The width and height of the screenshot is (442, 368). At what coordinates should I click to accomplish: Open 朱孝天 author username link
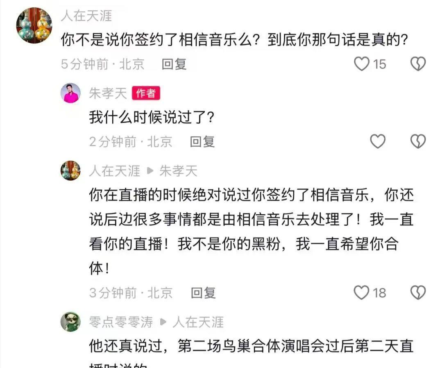coord(108,93)
